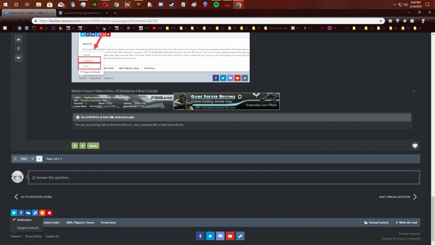
Task: Open Q&A / Reports / Issues breadcrumb
Action: click(80, 222)
